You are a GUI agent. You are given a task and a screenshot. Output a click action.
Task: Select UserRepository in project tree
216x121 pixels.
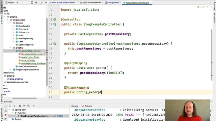click(x=26, y=45)
